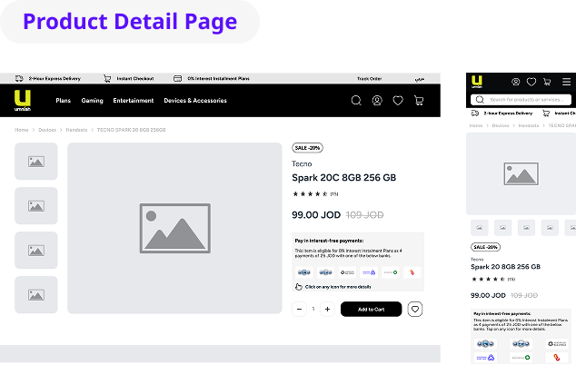576x365 pixels.
Task: Click star rating under mobile product title
Action: tap(488, 279)
